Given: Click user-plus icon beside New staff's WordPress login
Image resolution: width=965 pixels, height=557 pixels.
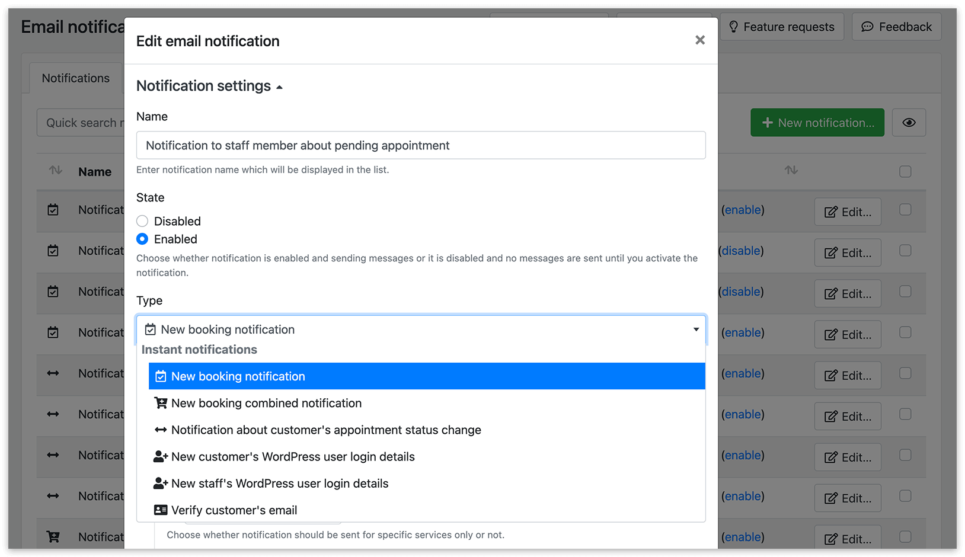Looking at the screenshot, I should [161, 484].
